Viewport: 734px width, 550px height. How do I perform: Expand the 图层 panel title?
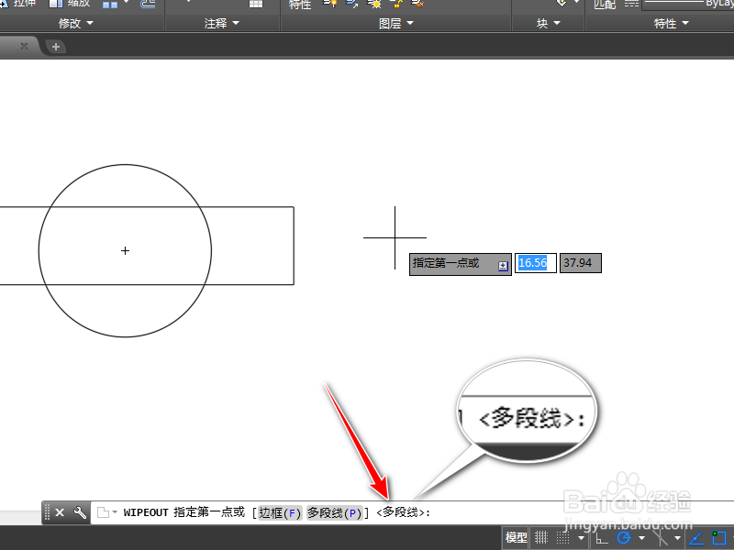pyautogui.click(x=396, y=24)
